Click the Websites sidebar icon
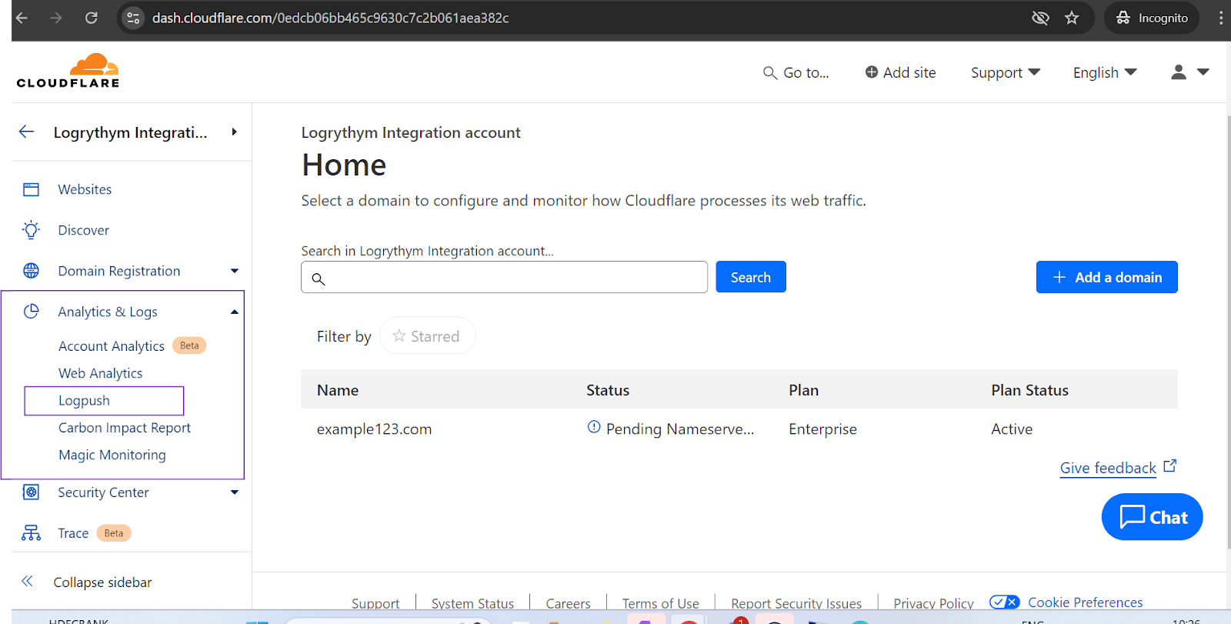This screenshot has height=624, width=1231. click(31, 189)
